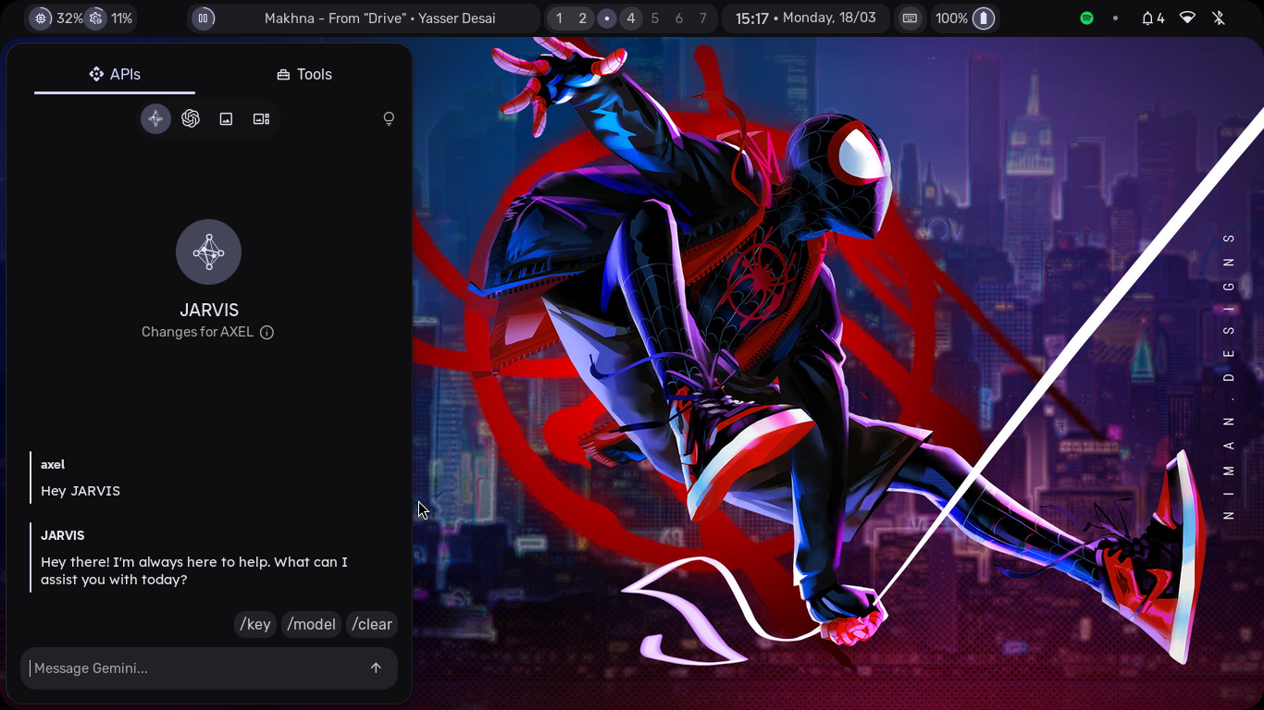
Task: Click the "Hey JARVIS" message from axel
Action: point(81,491)
